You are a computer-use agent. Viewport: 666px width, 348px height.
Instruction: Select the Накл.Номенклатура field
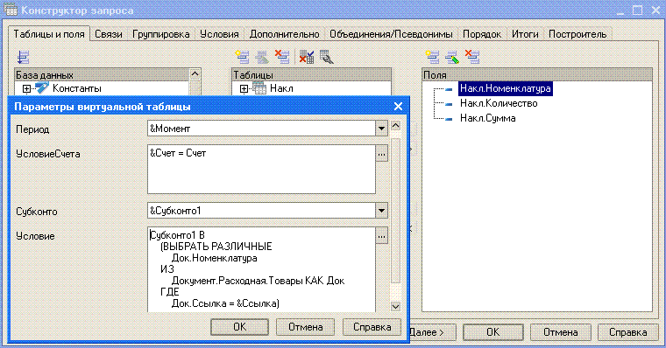tap(506, 88)
